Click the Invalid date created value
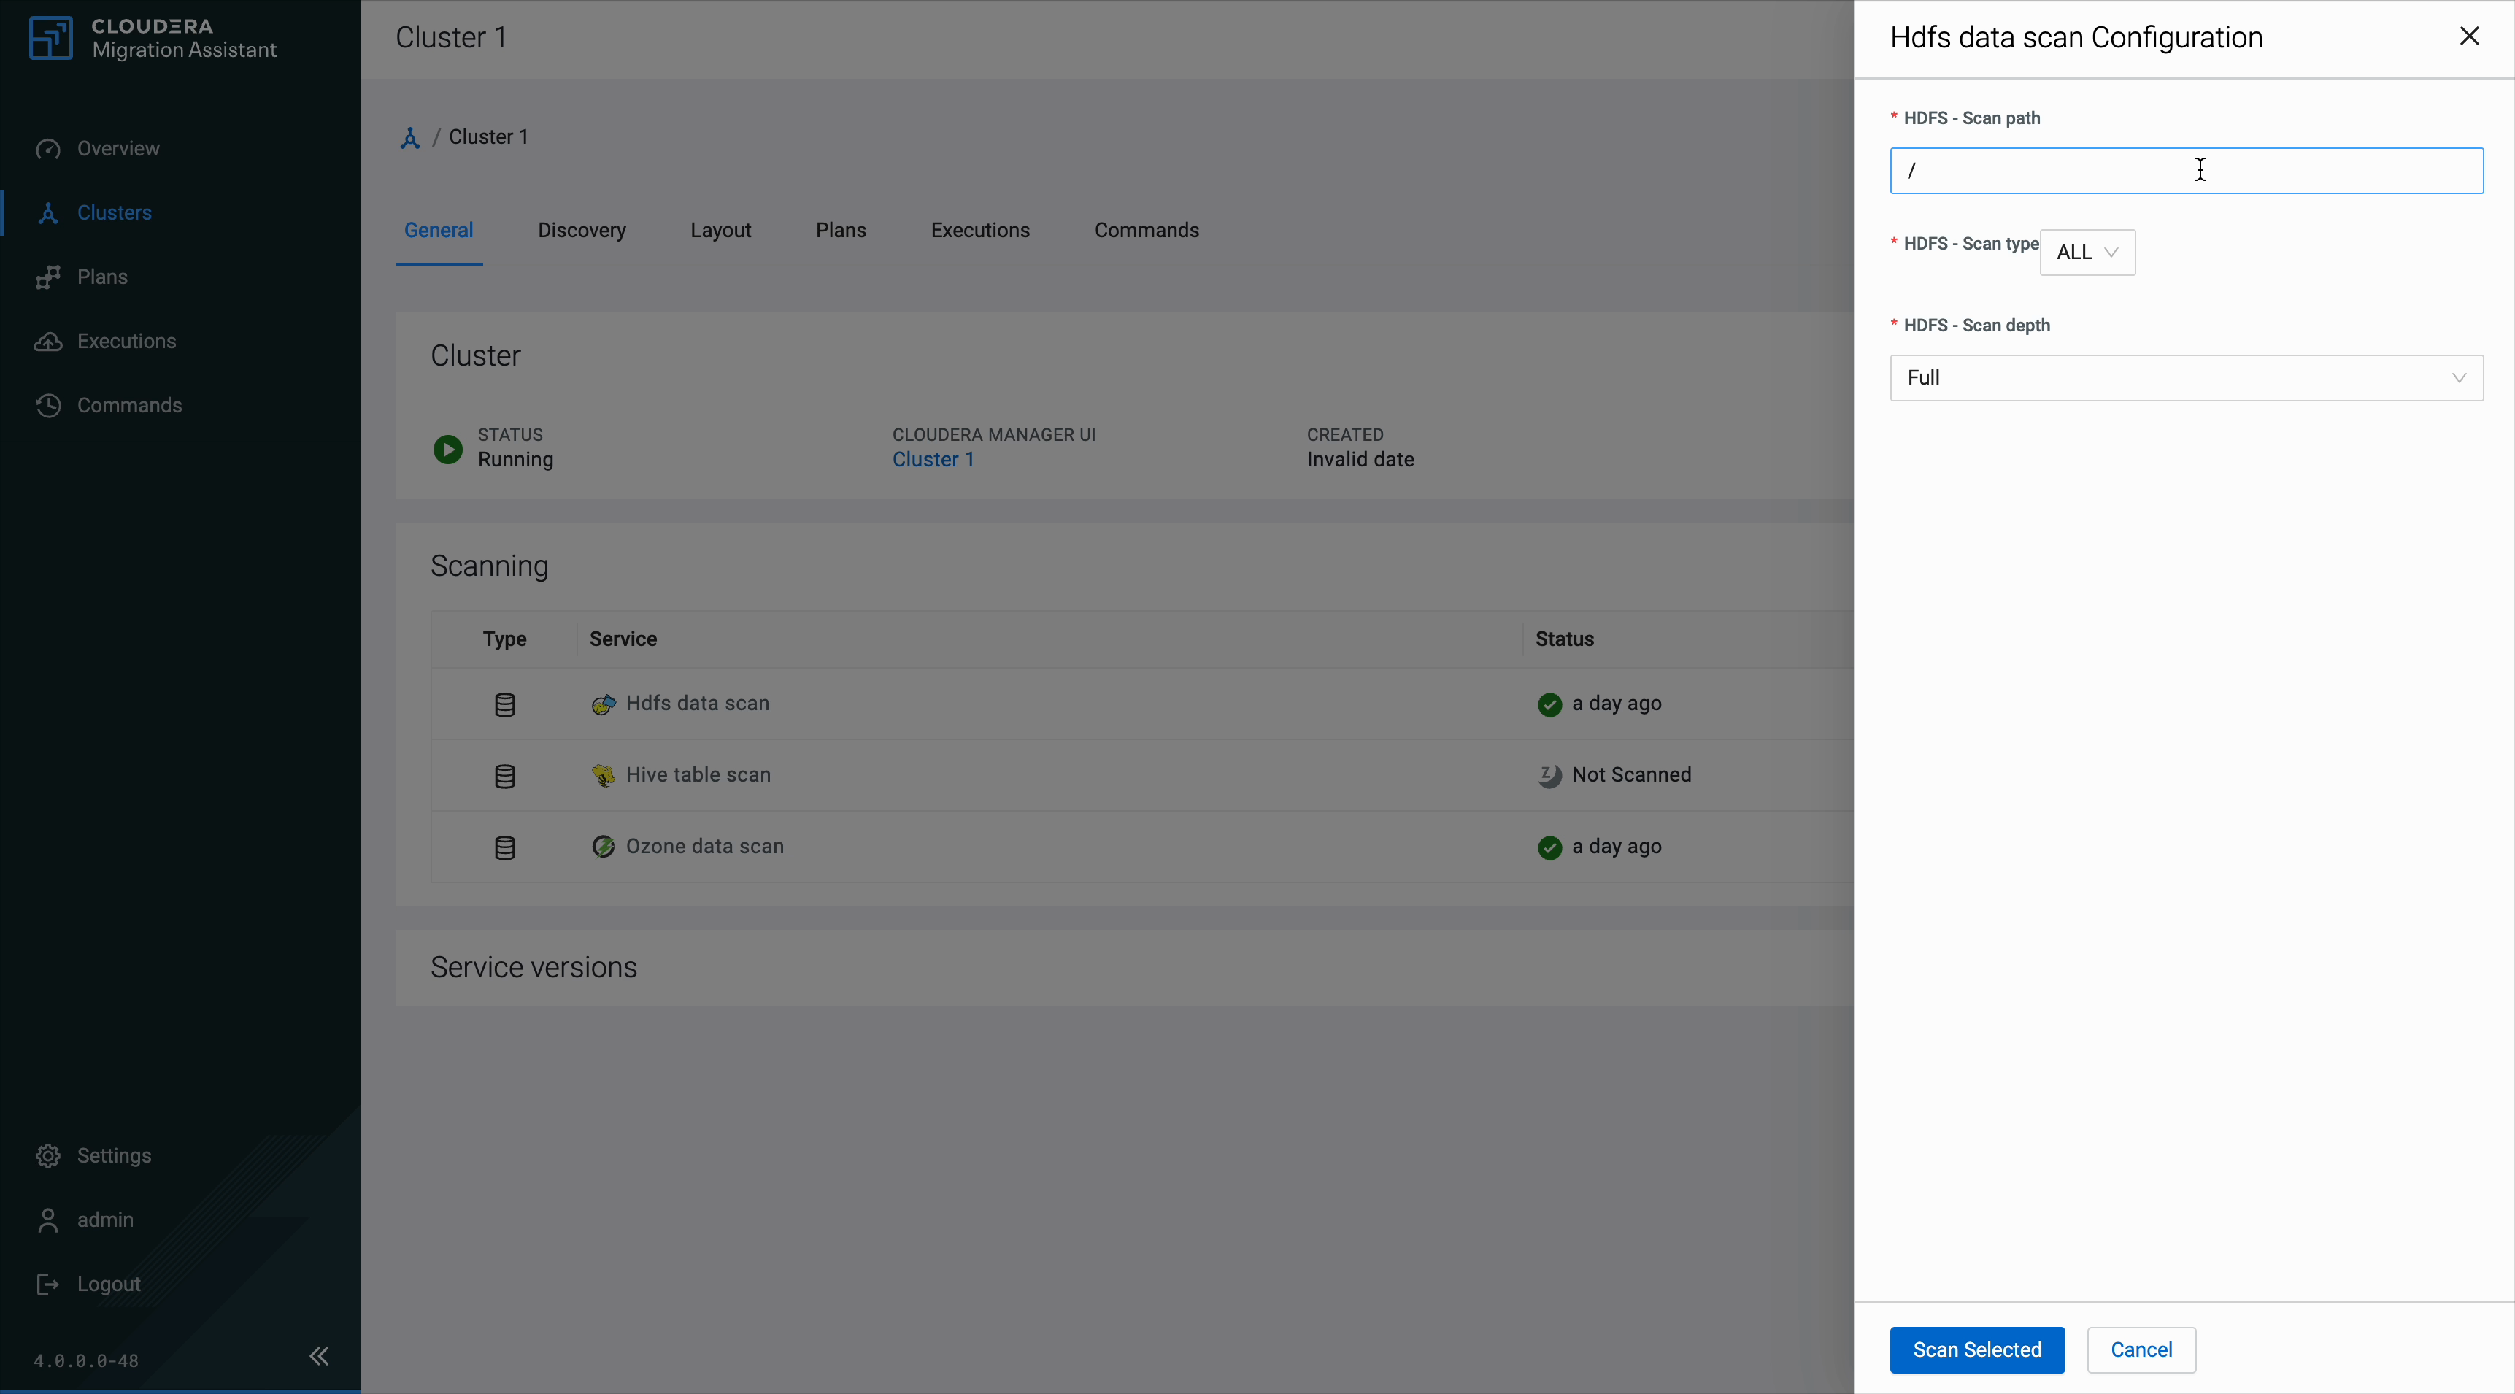This screenshot has width=2515, height=1394. [1360, 460]
